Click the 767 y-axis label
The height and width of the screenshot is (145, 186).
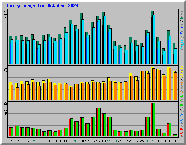coord(5,69)
